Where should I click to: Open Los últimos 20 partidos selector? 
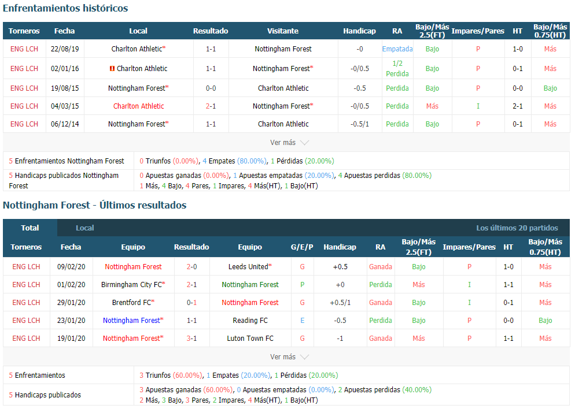coord(517,228)
